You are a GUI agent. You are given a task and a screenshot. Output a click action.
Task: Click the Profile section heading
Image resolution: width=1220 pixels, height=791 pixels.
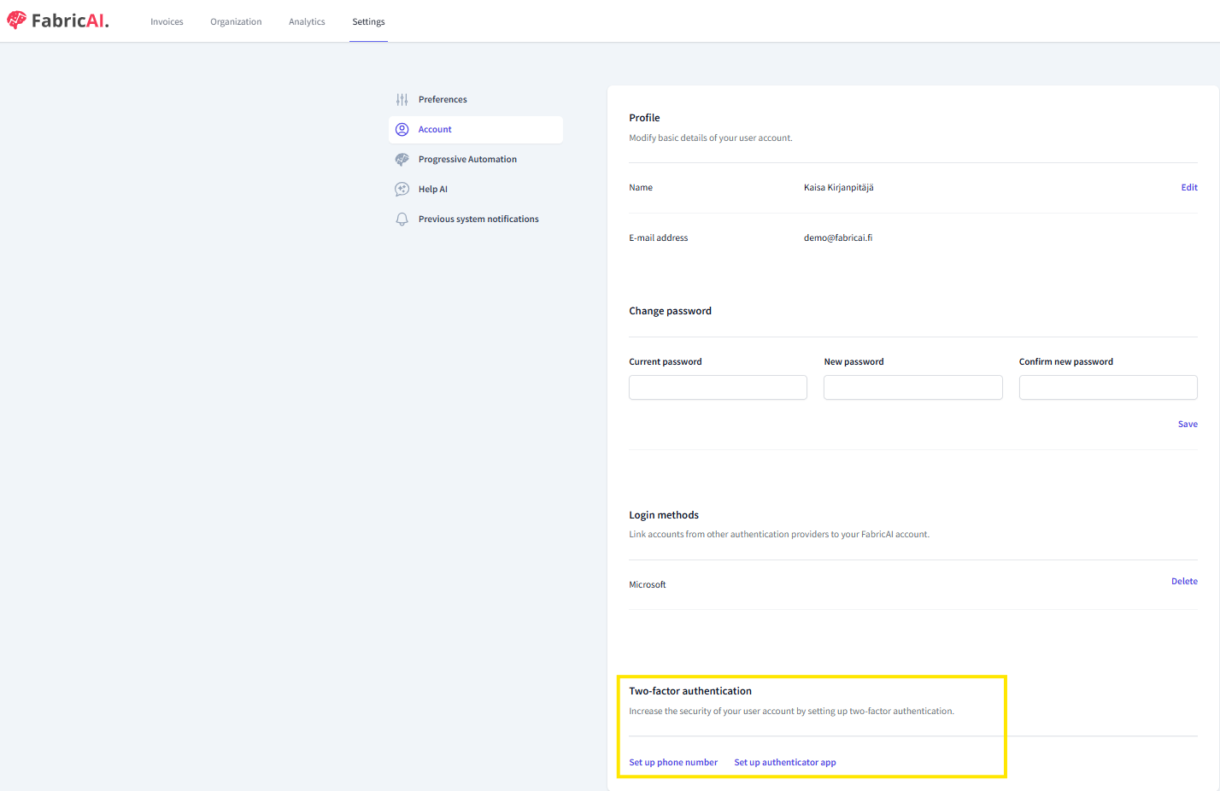644,118
